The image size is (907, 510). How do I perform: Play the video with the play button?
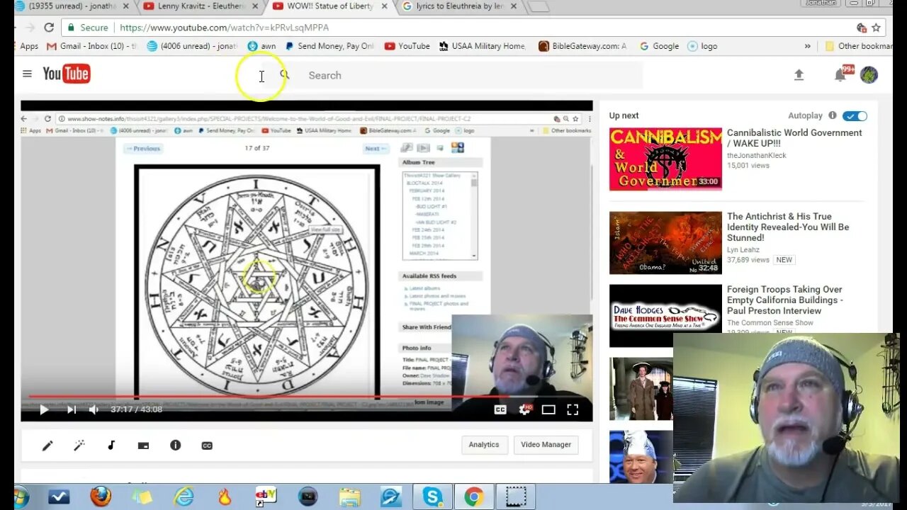(x=44, y=409)
